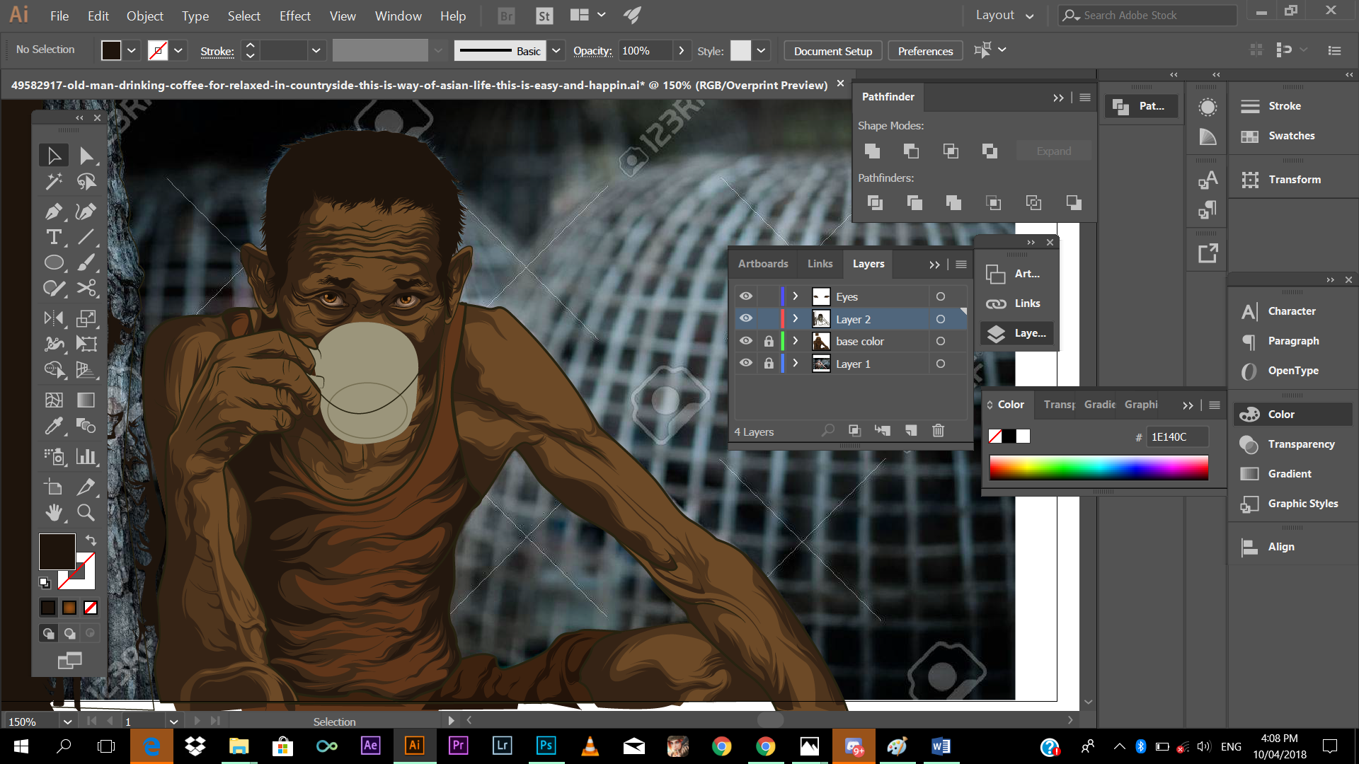Click the white swatch in Color panel
1359x764 pixels.
[x=1023, y=436]
